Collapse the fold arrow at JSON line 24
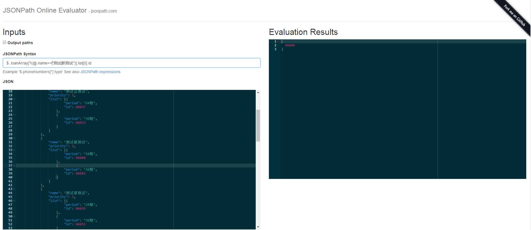531x230 pixels. coord(14,115)
